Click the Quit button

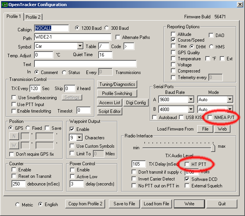click(x=222, y=204)
